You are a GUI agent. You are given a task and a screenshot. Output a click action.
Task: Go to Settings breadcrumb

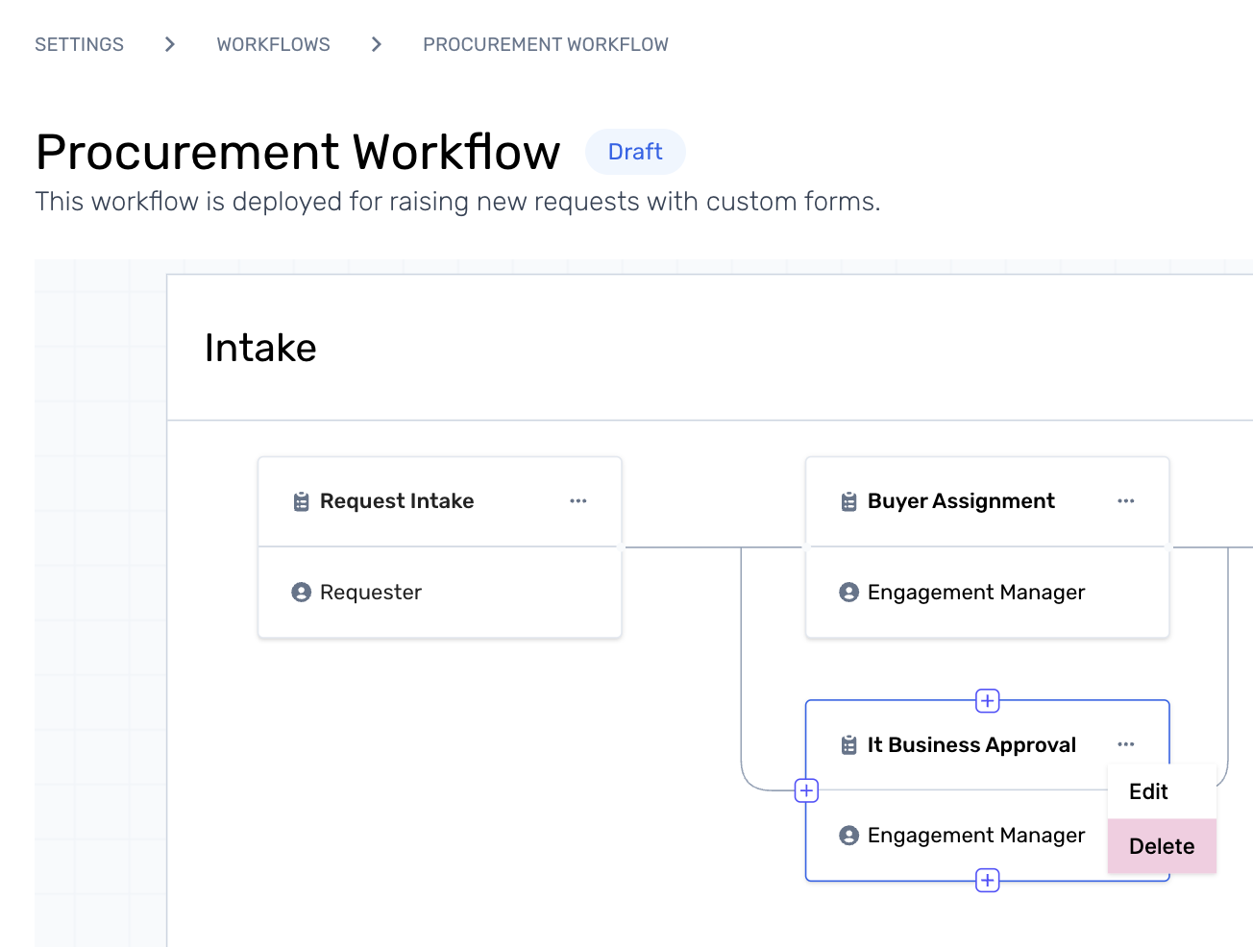80,45
